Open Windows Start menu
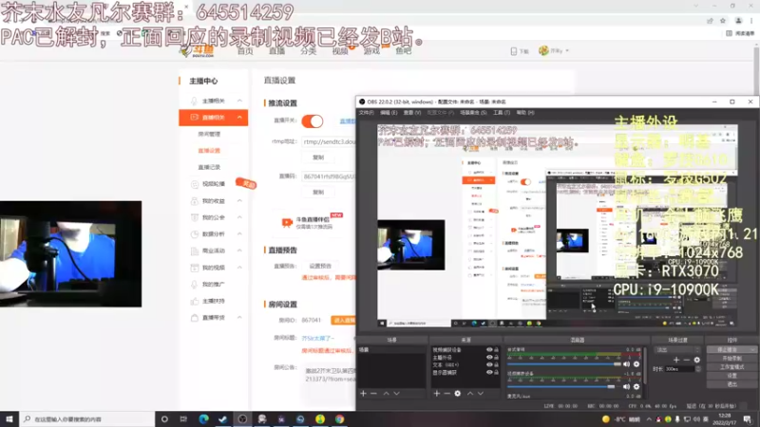 [x=9, y=418]
